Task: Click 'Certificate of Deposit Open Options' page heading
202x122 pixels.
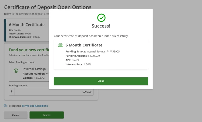Action: pos(48,7)
